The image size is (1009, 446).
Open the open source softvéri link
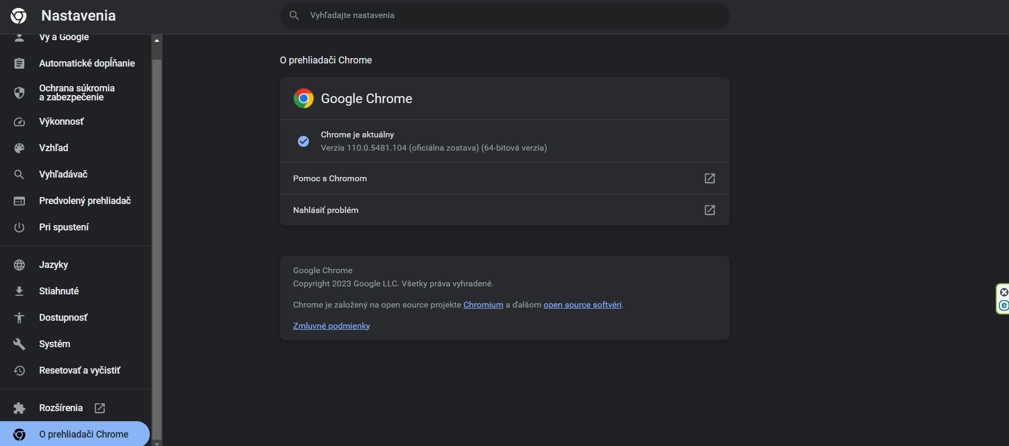tap(582, 305)
